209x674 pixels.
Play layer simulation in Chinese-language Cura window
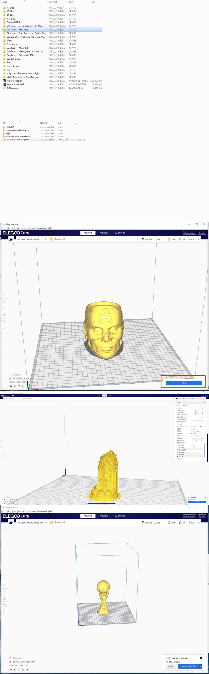click(x=86, y=503)
